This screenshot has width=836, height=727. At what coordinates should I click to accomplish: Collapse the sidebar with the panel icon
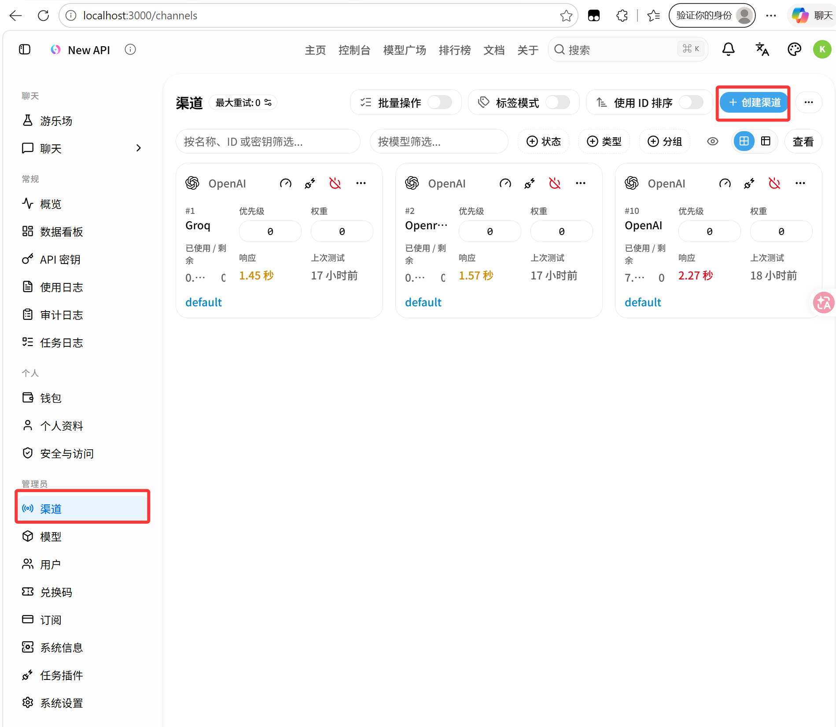click(25, 49)
